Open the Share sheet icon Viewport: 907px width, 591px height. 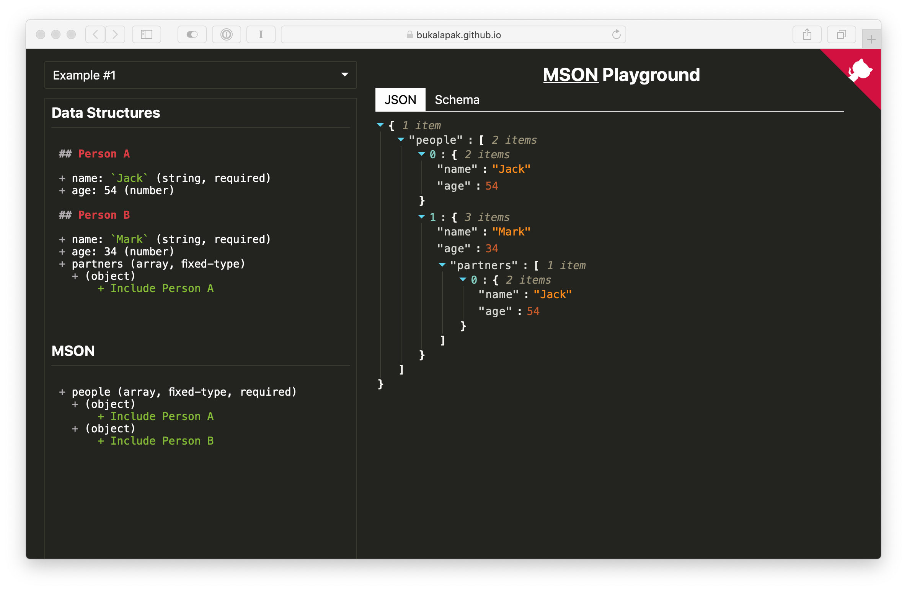tap(807, 35)
